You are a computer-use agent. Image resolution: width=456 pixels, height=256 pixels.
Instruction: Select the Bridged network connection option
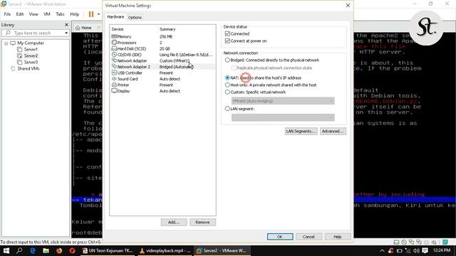point(227,60)
